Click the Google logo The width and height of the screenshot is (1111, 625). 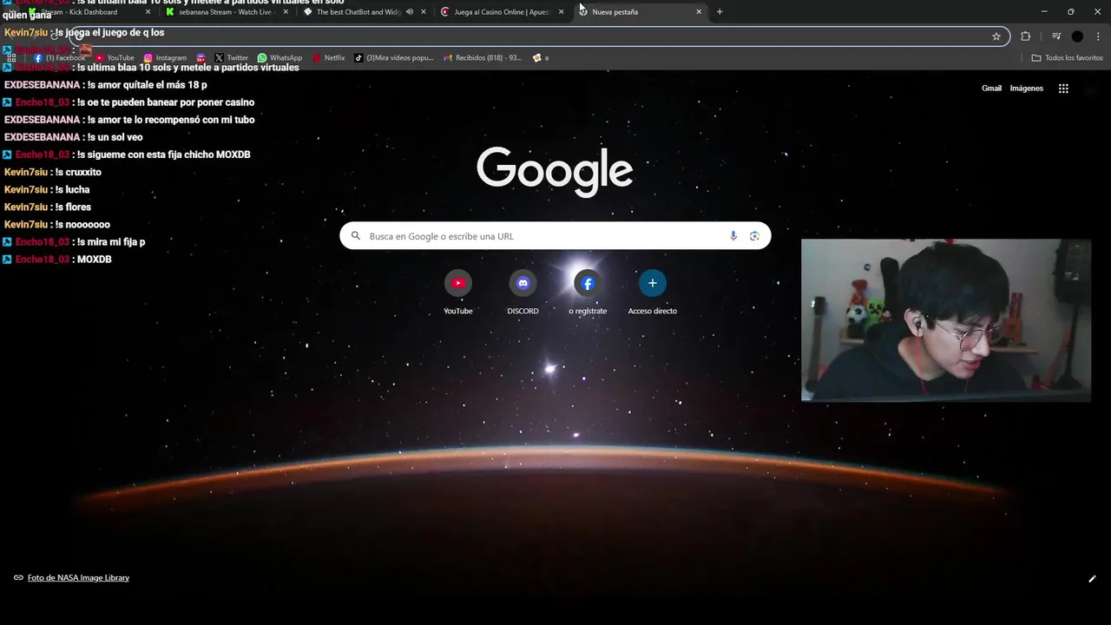(x=555, y=172)
